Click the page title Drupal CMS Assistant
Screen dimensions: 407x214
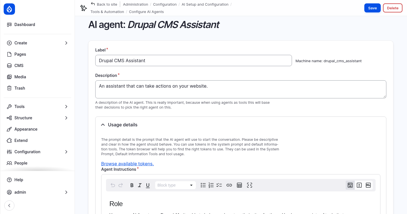click(174, 25)
